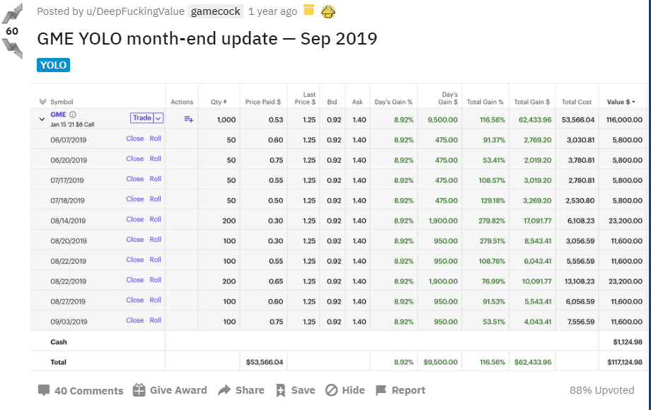Click the gamecock user flair
651x410 pixels.
[216, 11]
